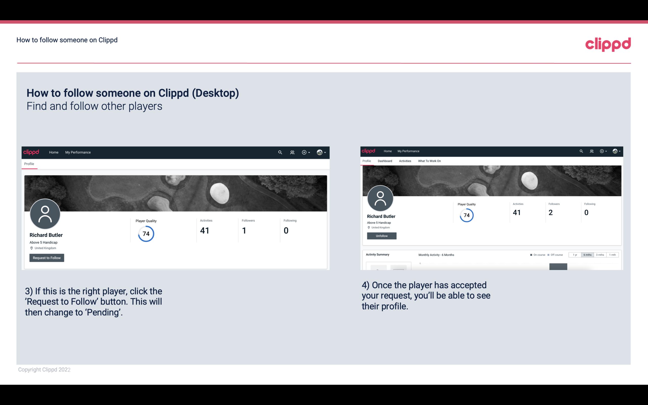Viewport: 648px width, 405px height.
Task: Click the 'Request to Follow' button
Action: [x=47, y=258]
